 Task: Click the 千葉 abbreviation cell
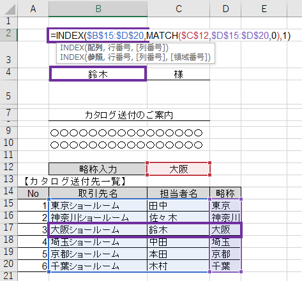[225, 266]
